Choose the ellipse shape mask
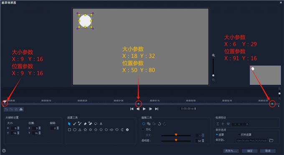284x155 pixels. pos(75,130)
